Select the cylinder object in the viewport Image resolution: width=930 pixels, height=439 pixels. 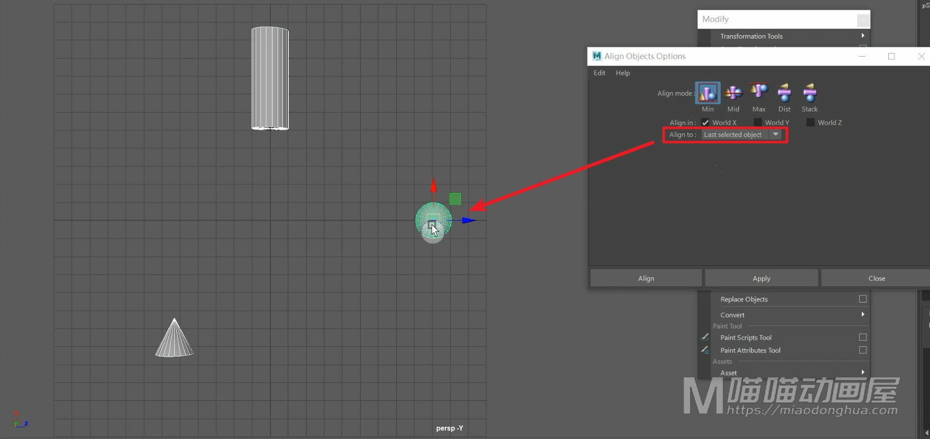(270, 78)
